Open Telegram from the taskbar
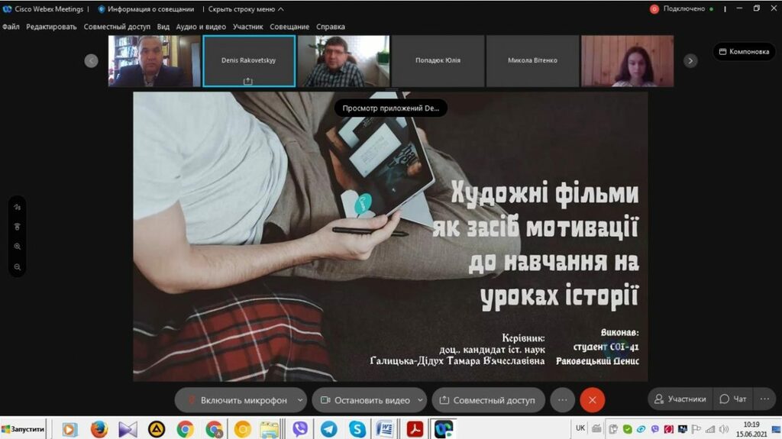782x439 pixels. pyautogui.click(x=328, y=429)
